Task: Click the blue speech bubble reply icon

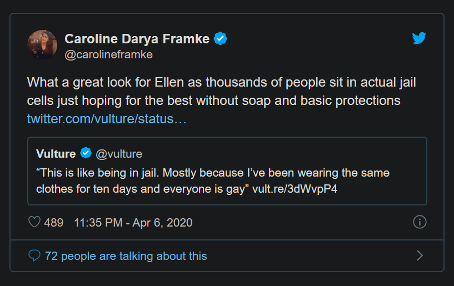Action: (34, 255)
